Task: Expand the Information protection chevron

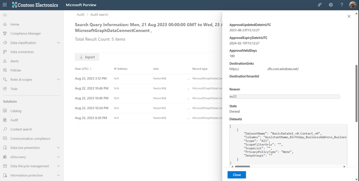Action: [x=58, y=175]
